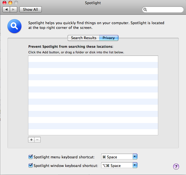This screenshot has width=186, height=175.
Task: Click the back navigation arrow
Action: [x=6, y=9]
